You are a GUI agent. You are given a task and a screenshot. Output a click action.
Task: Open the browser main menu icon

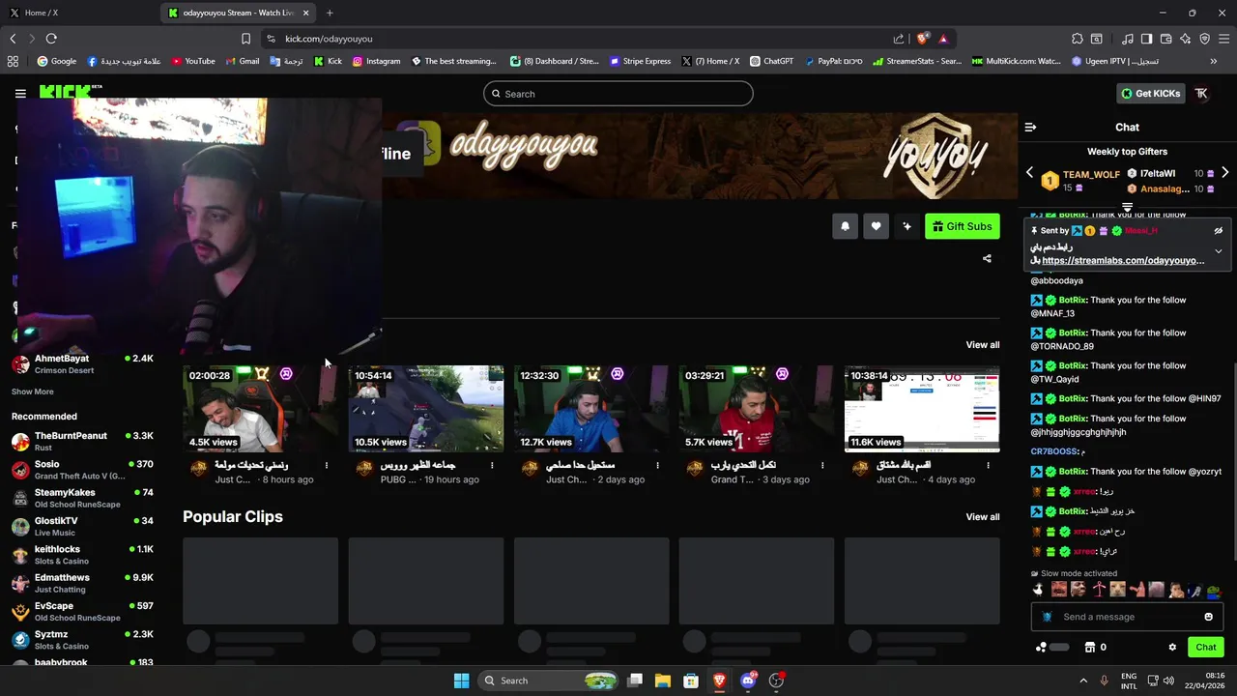click(x=1225, y=39)
